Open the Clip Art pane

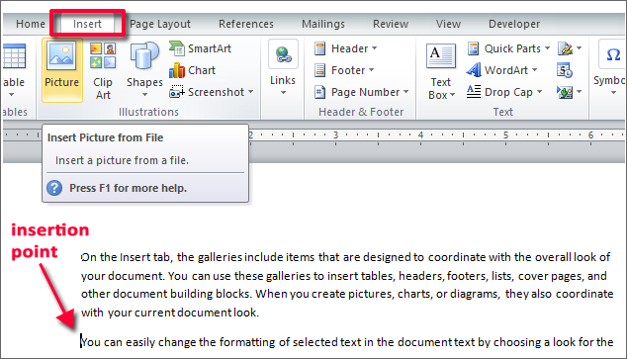tap(103, 71)
